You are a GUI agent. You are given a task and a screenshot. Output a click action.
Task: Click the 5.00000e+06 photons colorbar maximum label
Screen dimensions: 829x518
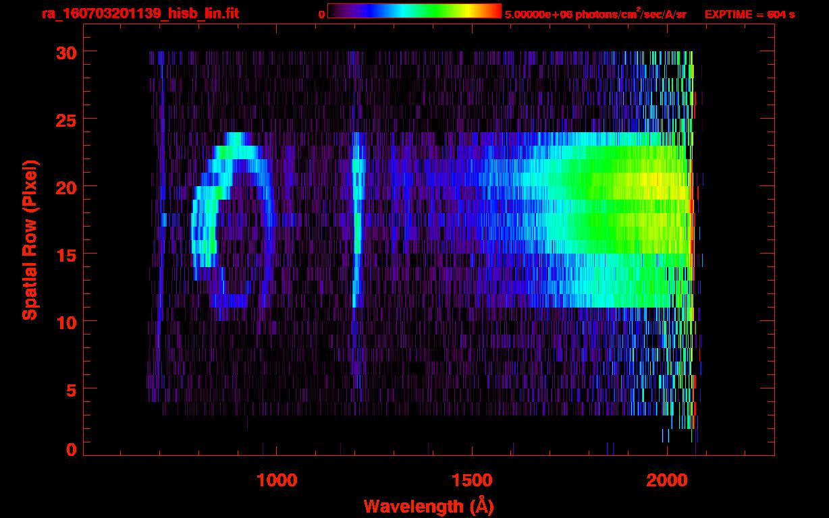point(595,14)
